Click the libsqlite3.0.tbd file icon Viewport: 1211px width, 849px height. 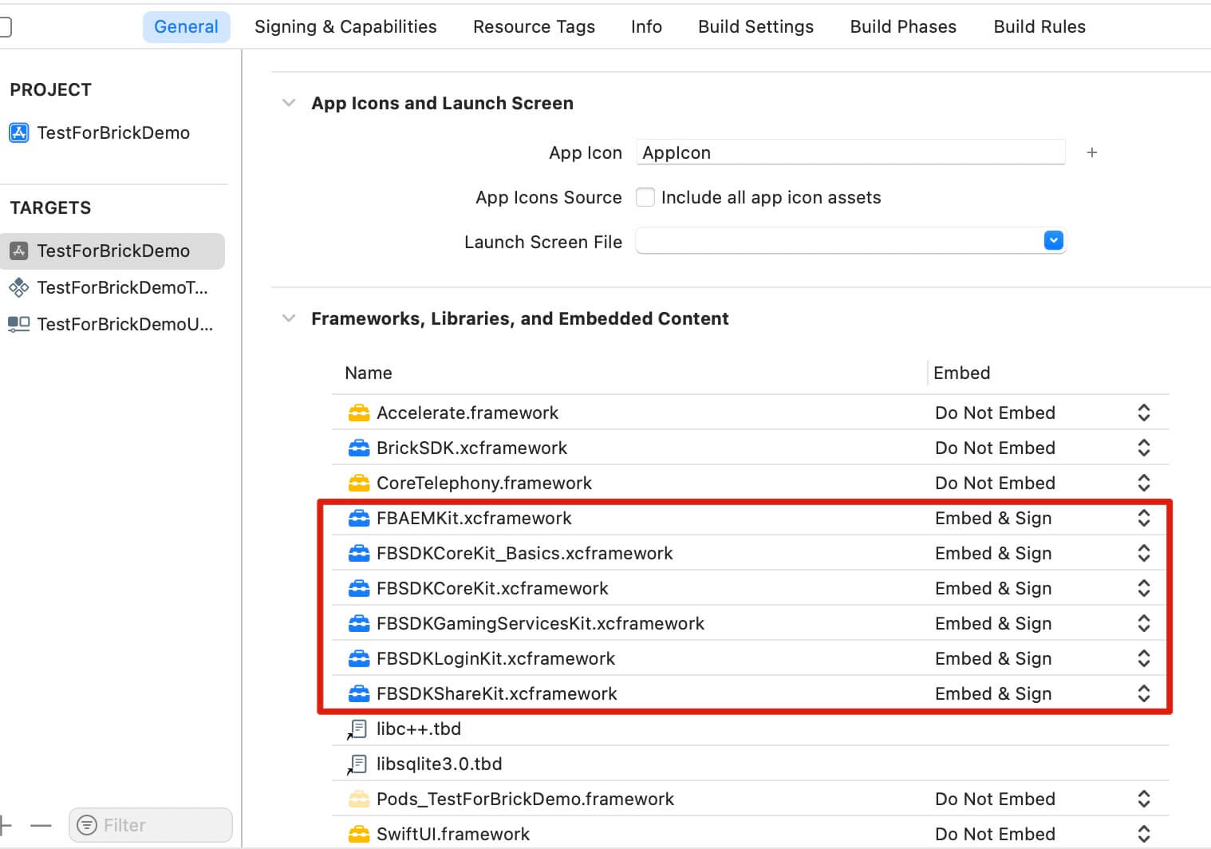[x=357, y=764]
